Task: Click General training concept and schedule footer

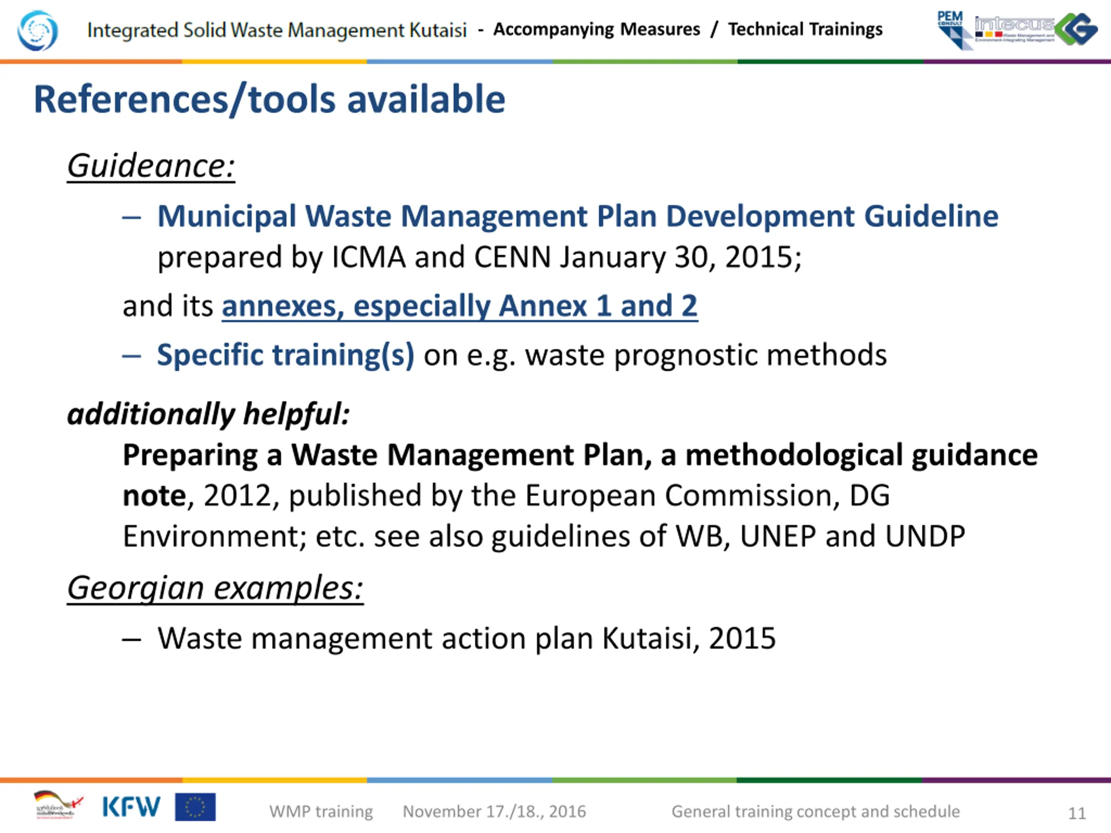Action: (x=815, y=811)
